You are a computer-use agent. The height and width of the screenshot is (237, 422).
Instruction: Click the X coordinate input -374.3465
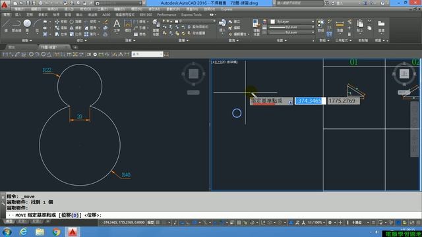(x=310, y=101)
